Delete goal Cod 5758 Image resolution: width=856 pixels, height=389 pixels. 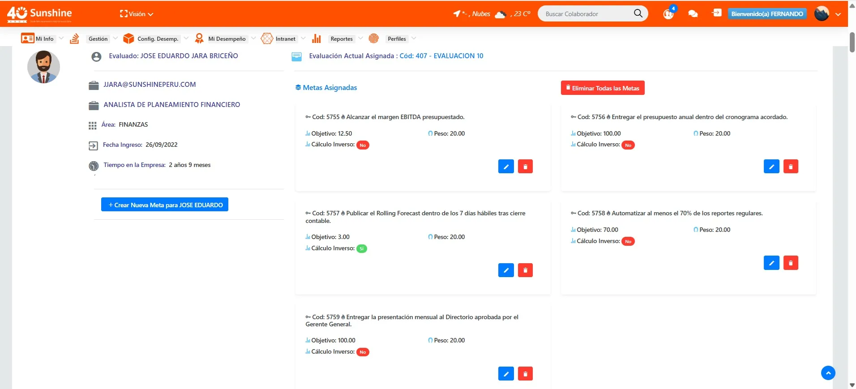(x=791, y=263)
